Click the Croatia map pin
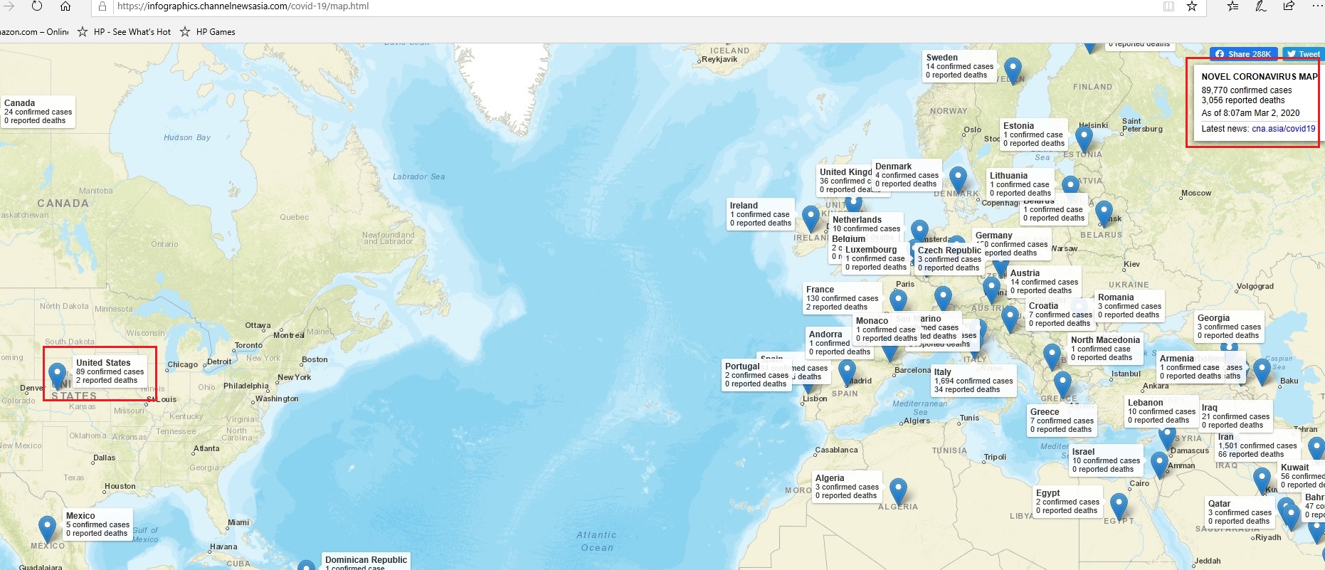Image resolution: width=1325 pixels, height=570 pixels. coord(1010,319)
